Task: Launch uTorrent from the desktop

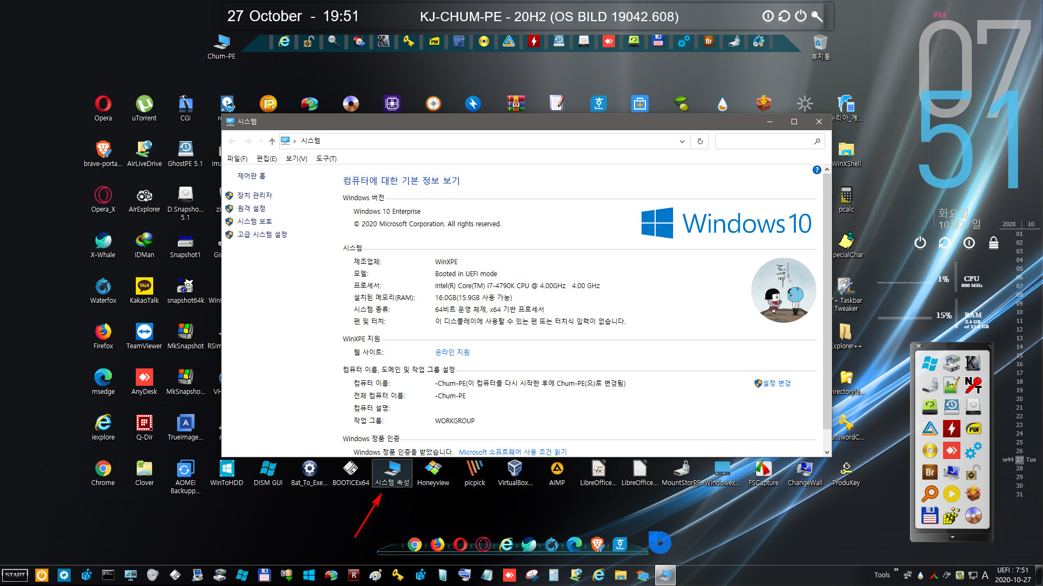Action: (144, 108)
